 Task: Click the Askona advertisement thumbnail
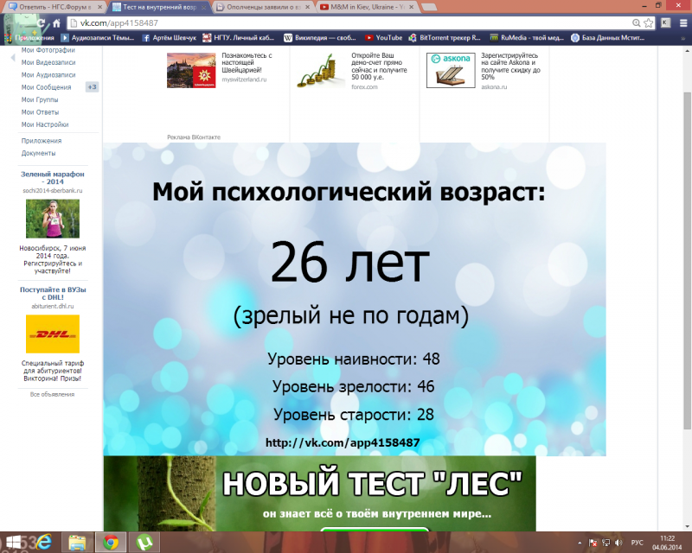point(451,70)
